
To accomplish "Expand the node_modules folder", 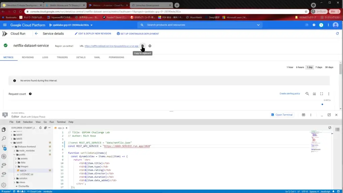I will 15,151.
